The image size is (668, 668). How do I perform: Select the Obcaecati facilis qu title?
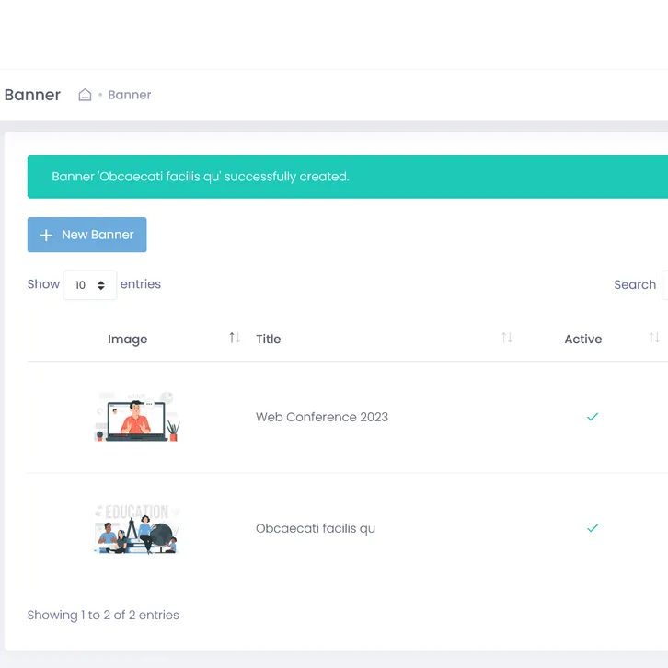[x=316, y=529]
